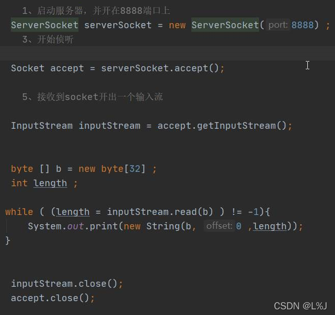Click the 'while' keyword
The image size is (335, 315).
click(19, 212)
